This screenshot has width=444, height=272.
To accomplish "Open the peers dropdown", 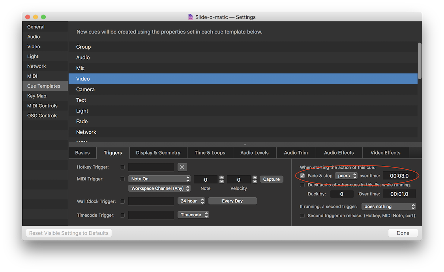I will [x=346, y=176].
